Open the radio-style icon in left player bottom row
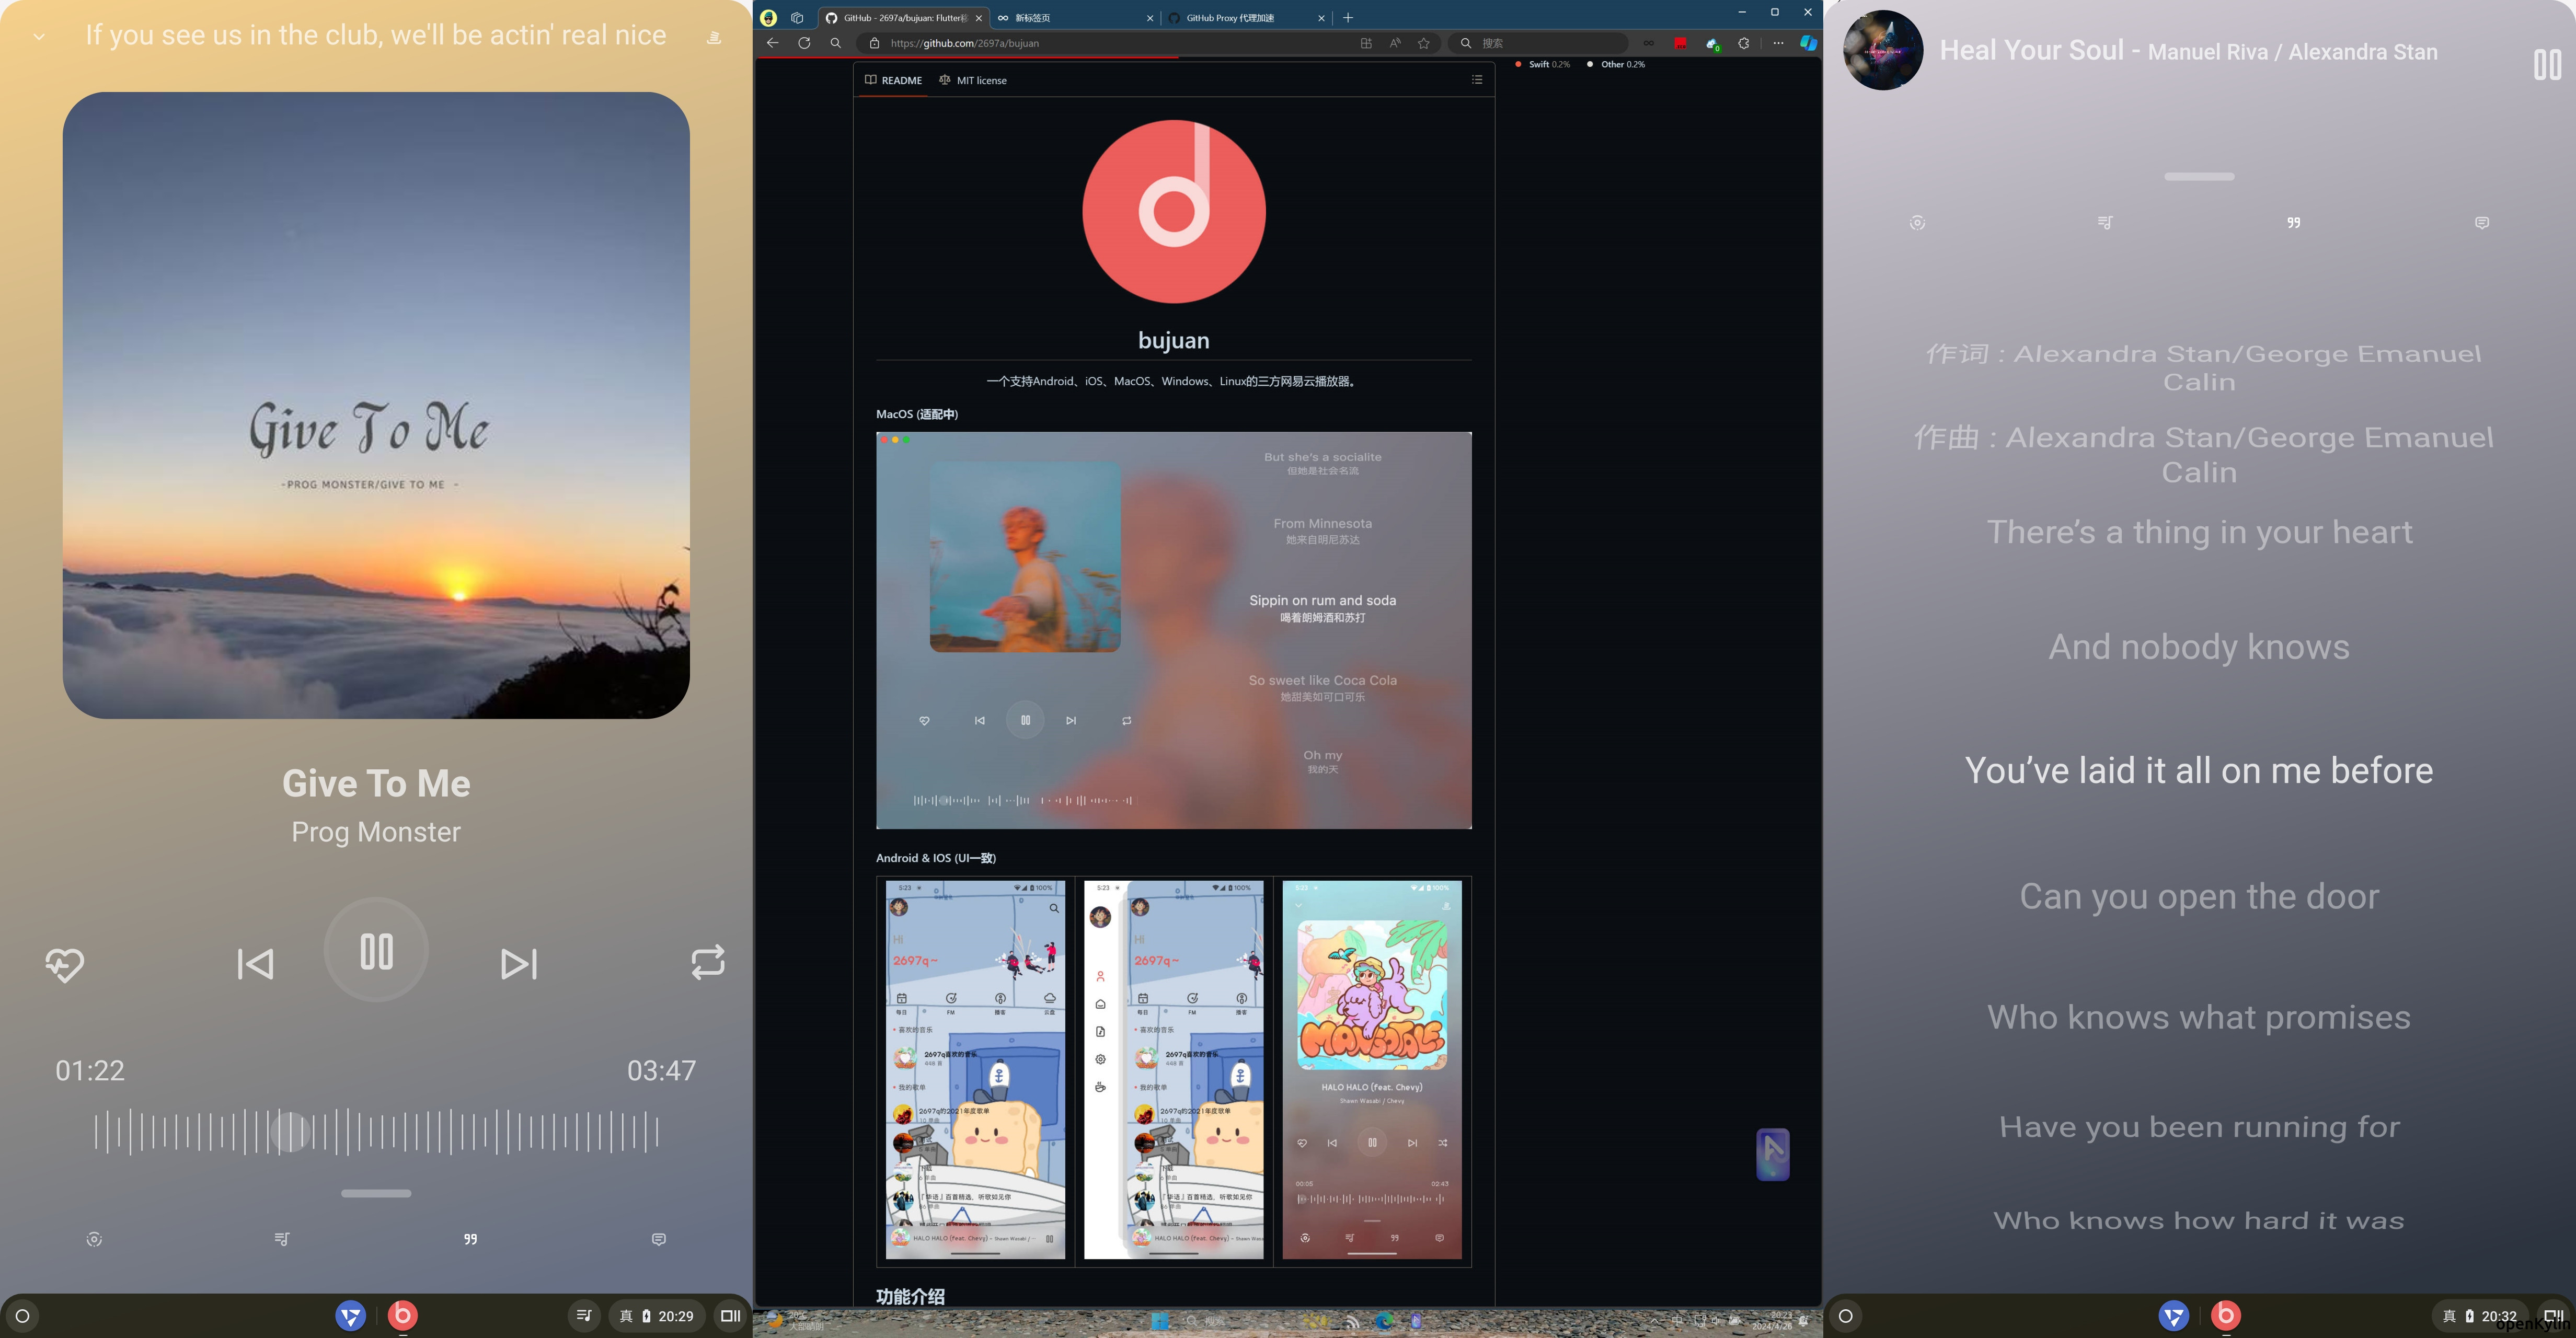The image size is (2576, 1338). point(94,1239)
